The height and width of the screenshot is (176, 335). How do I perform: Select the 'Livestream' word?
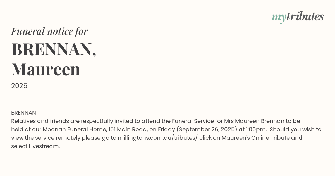(44, 146)
